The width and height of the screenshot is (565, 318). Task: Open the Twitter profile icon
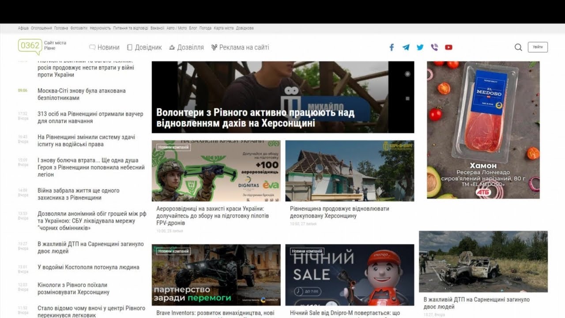[x=420, y=47]
